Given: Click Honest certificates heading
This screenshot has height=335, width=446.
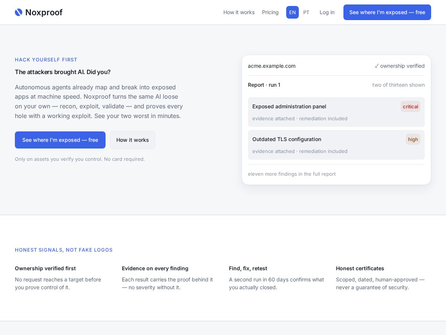Looking at the screenshot, I should coord(360,268).
